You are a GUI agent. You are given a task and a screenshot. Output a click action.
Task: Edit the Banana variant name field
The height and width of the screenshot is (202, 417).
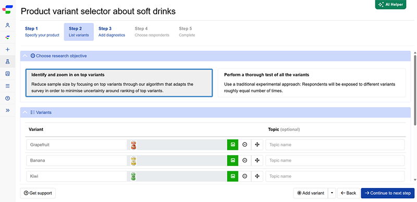point(77,160)
